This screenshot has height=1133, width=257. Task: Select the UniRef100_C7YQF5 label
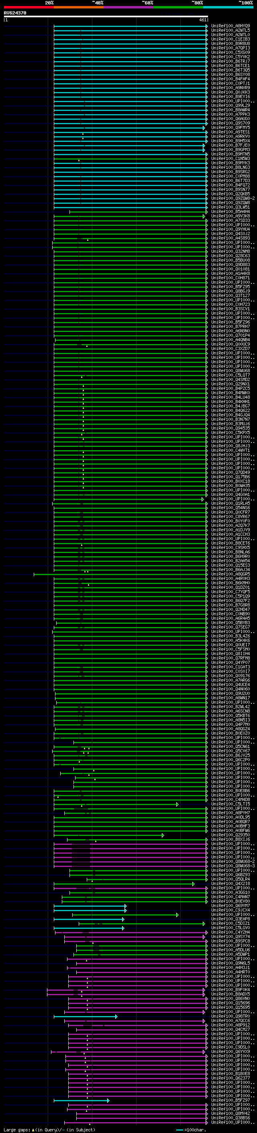point(230,592)
